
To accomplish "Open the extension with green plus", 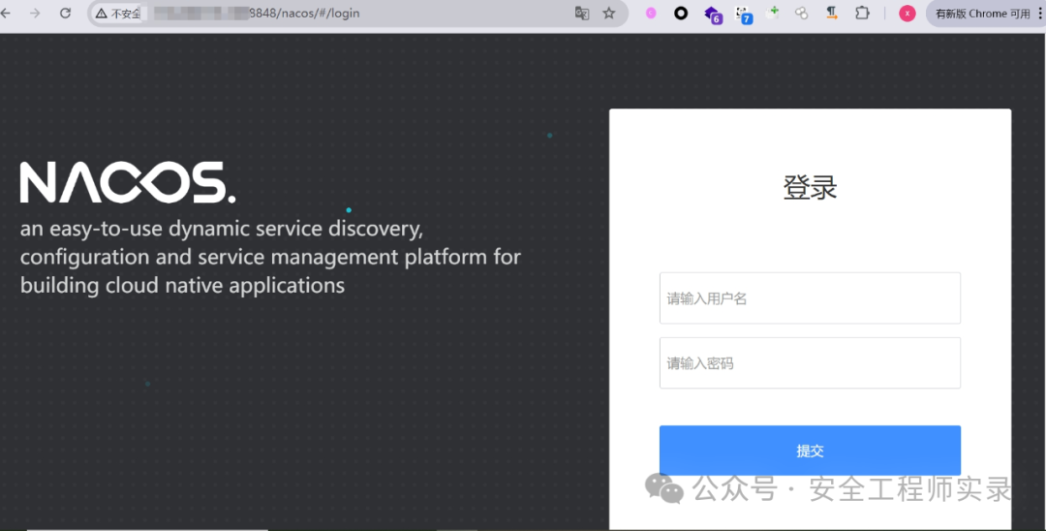I will (773, 13).
